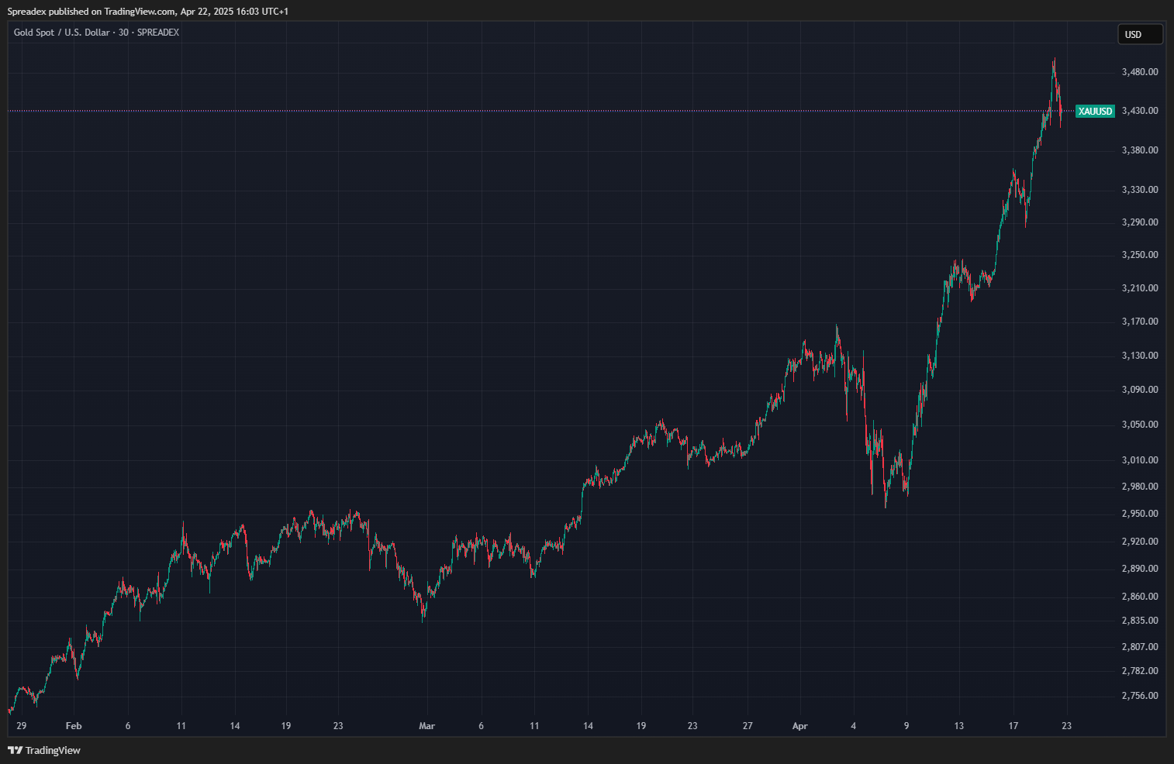Pick the 3,210.00 price axis label

point(1140,288)
